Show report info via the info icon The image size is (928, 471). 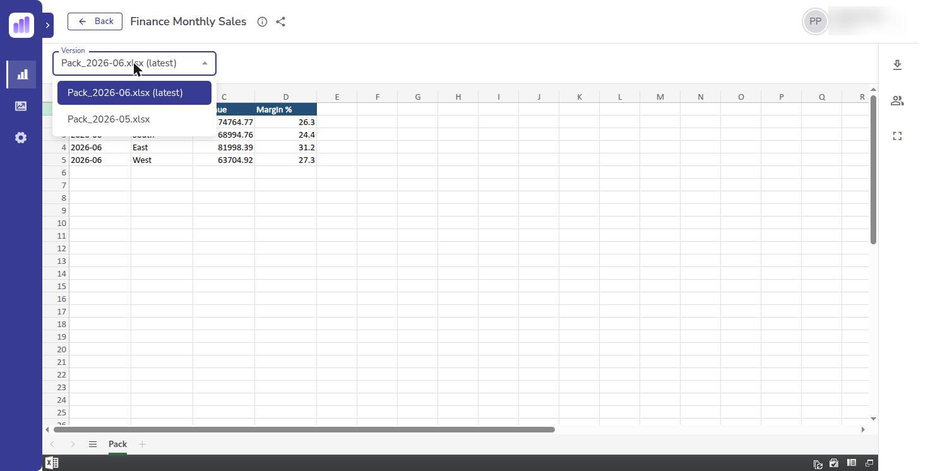262,22
